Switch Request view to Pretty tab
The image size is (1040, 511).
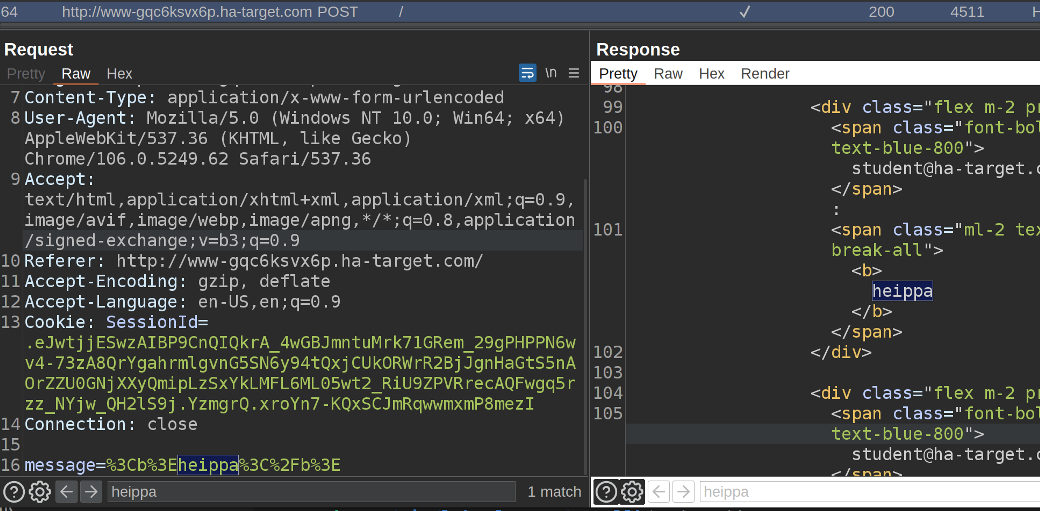point(26,74)
